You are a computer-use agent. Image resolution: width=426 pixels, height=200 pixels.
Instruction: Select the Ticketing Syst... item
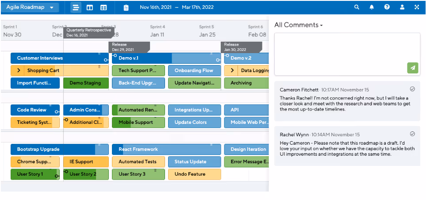coord(35,122)
